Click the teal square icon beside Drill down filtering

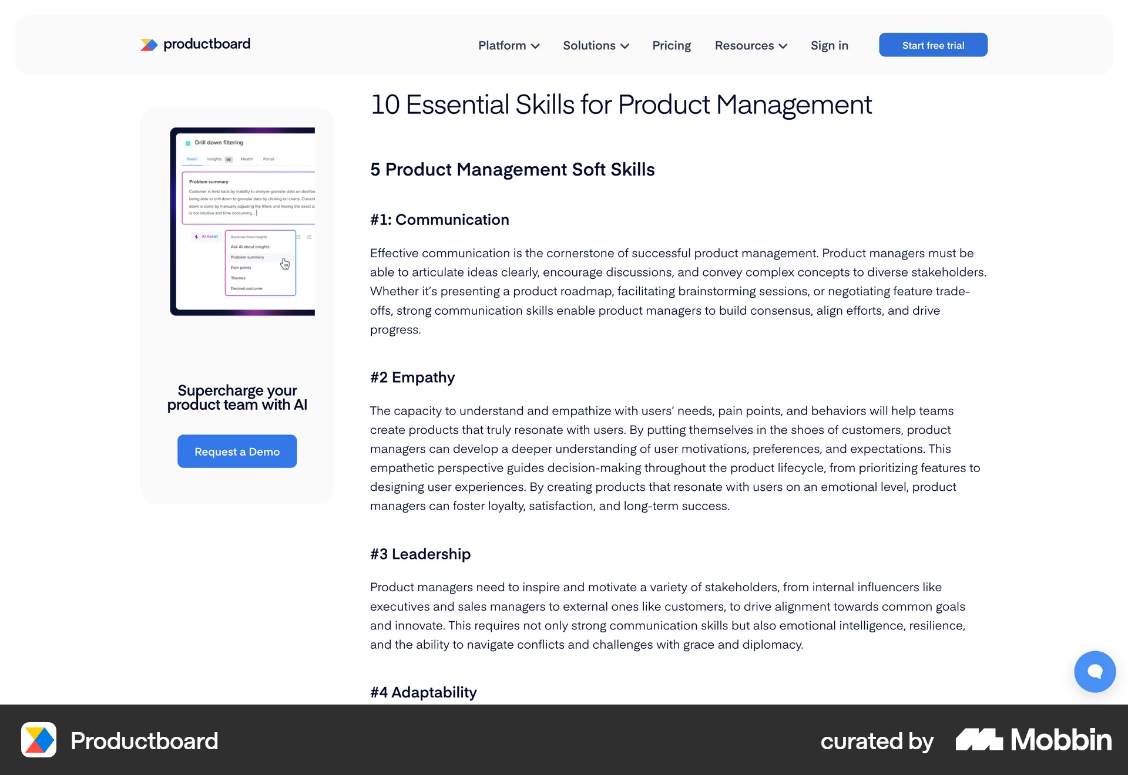[x=187, y=143]
